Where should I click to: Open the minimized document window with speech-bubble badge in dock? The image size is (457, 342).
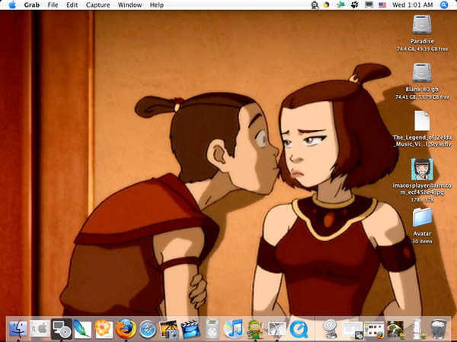pos(353,330)
